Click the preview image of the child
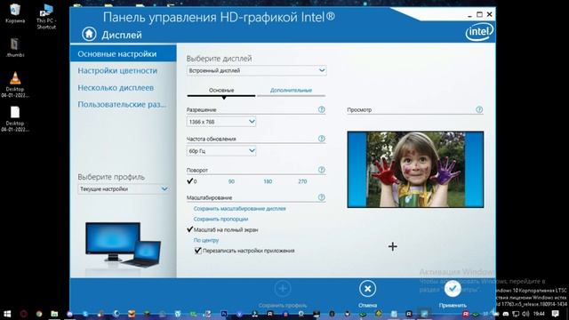This screenshot has width=569, height=320. pyautogui.click(x=415, y=170)
